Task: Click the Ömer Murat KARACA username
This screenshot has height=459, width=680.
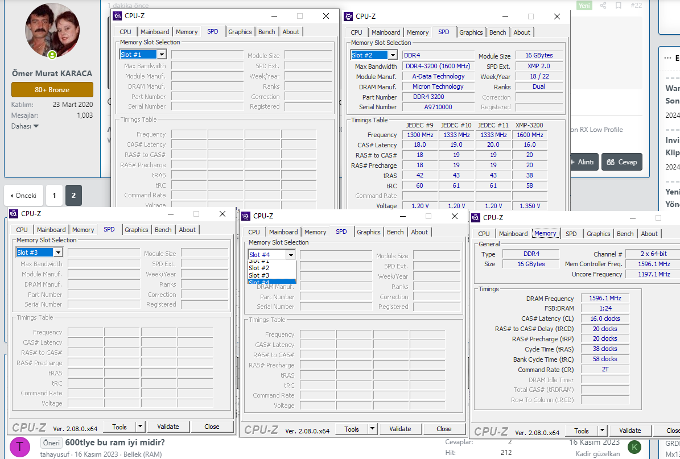Action: [x=52, y=73]
